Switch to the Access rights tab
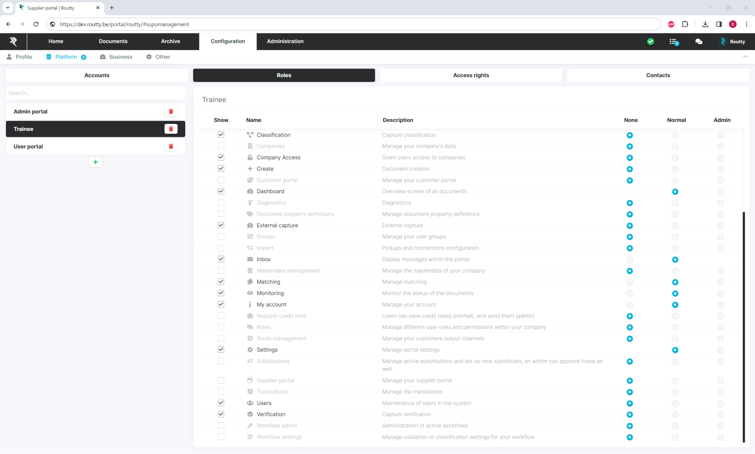The height and width of the screenshot is (454, 755). 471,76
